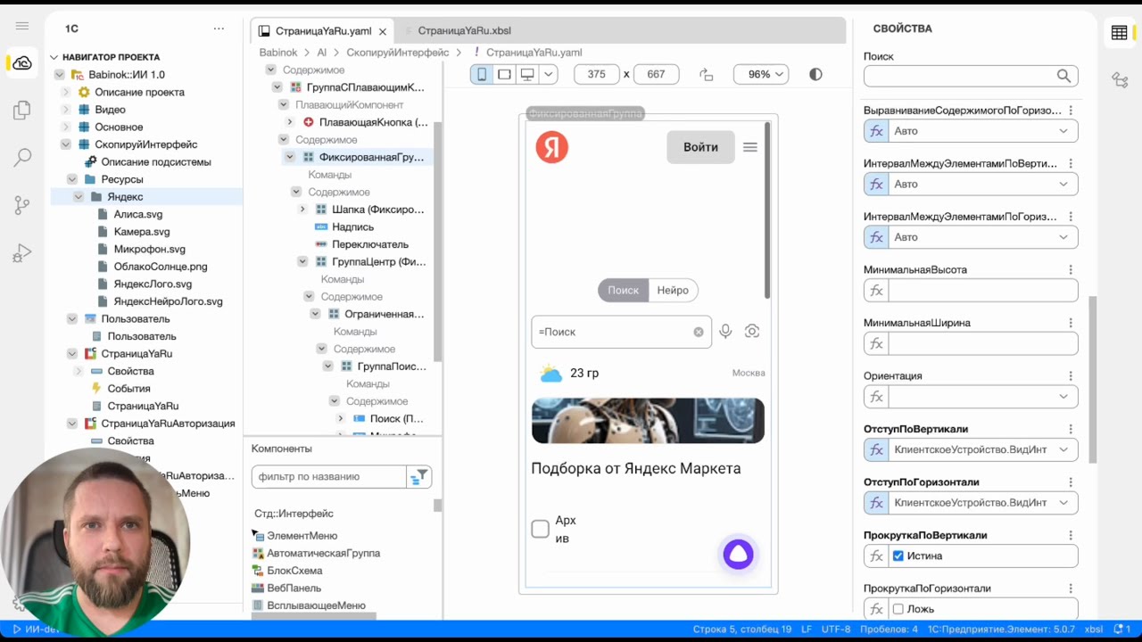Select the Поиск toggle in preview
1142x642 pixels.
point(624,291)
